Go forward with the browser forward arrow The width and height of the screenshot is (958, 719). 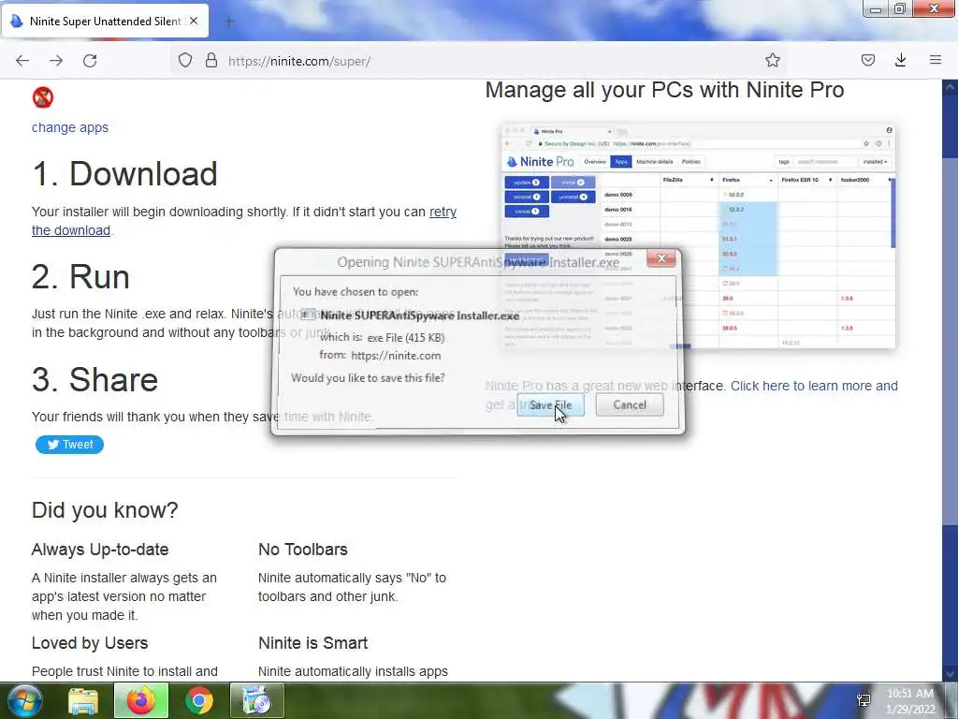56,61
